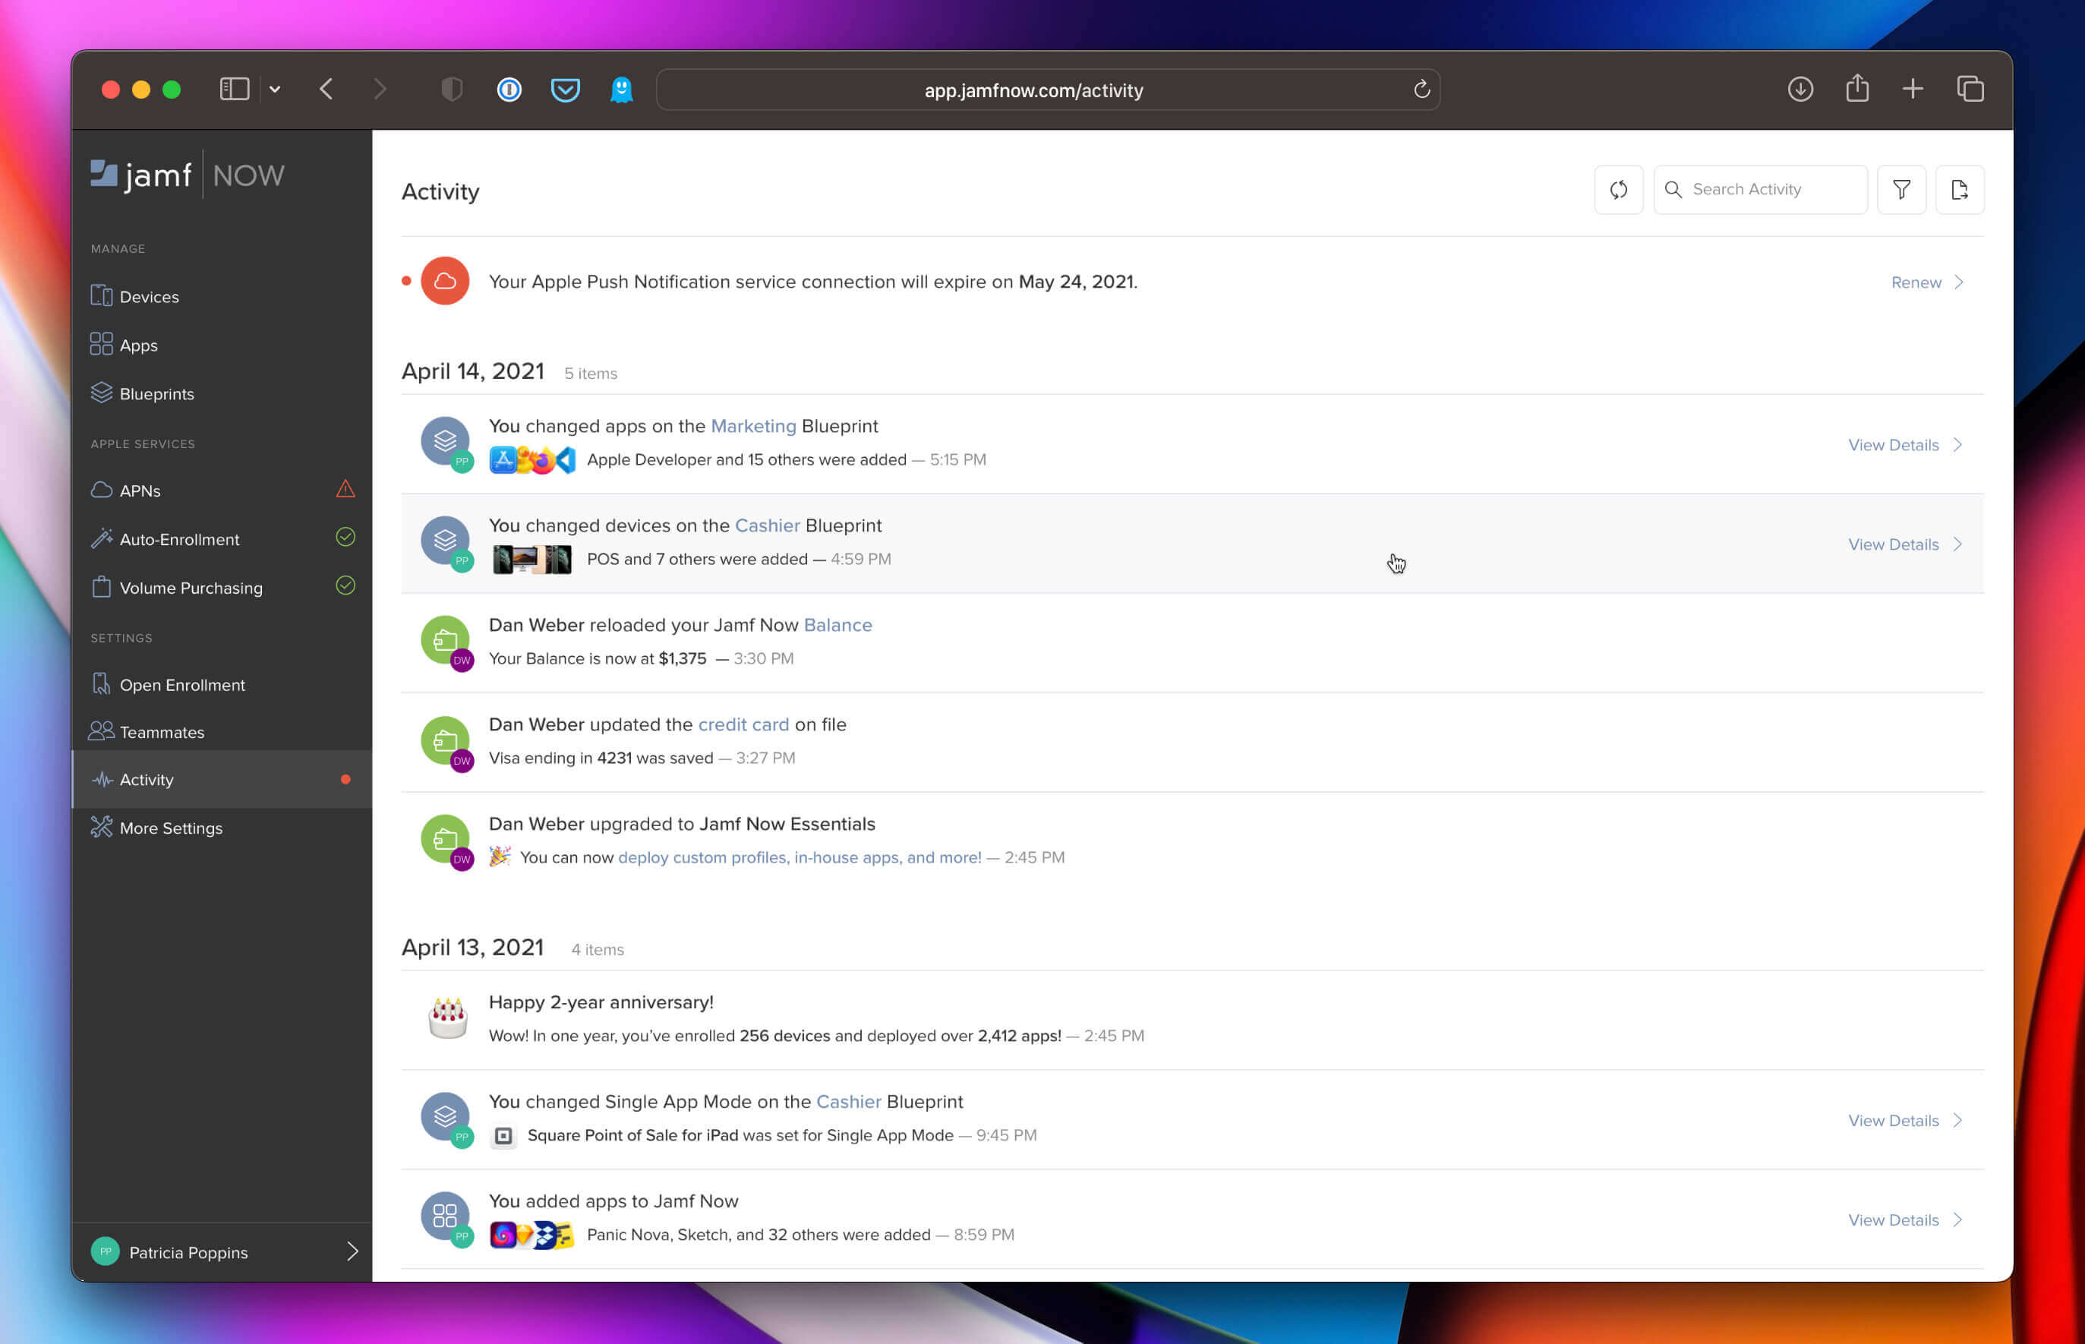Image resolution: width=2085 pixels, height=1344 pixels.
Task: Open Volume Purchasing in the sidebar
Action: 222,588
